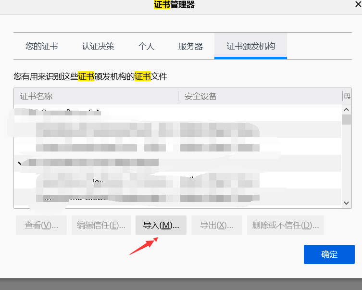Confirm with the blue 确定 button

pyautogui.click(x=329, y=254)
